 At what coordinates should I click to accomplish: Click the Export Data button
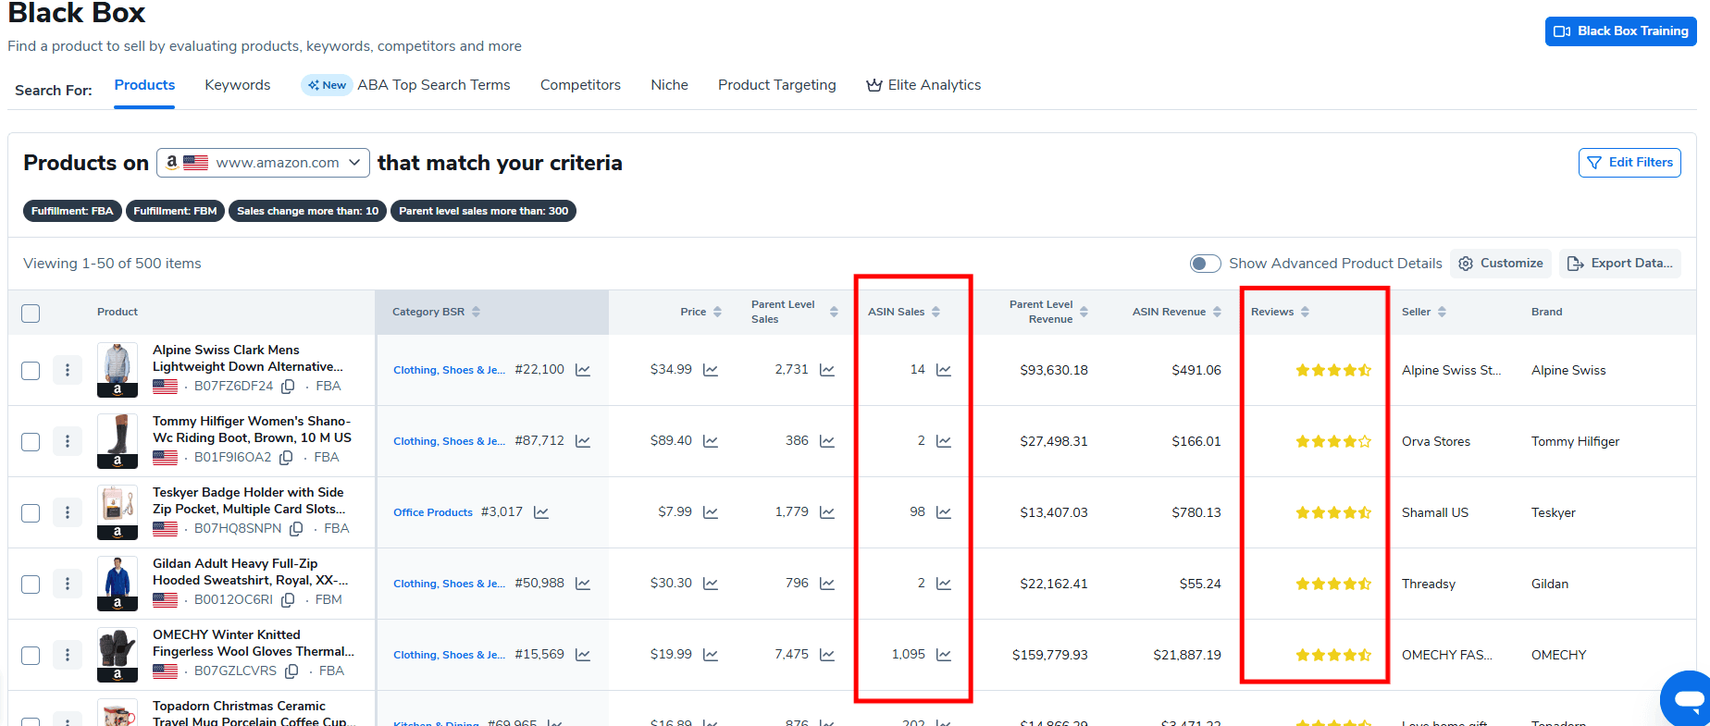[x=1620, y=264]
